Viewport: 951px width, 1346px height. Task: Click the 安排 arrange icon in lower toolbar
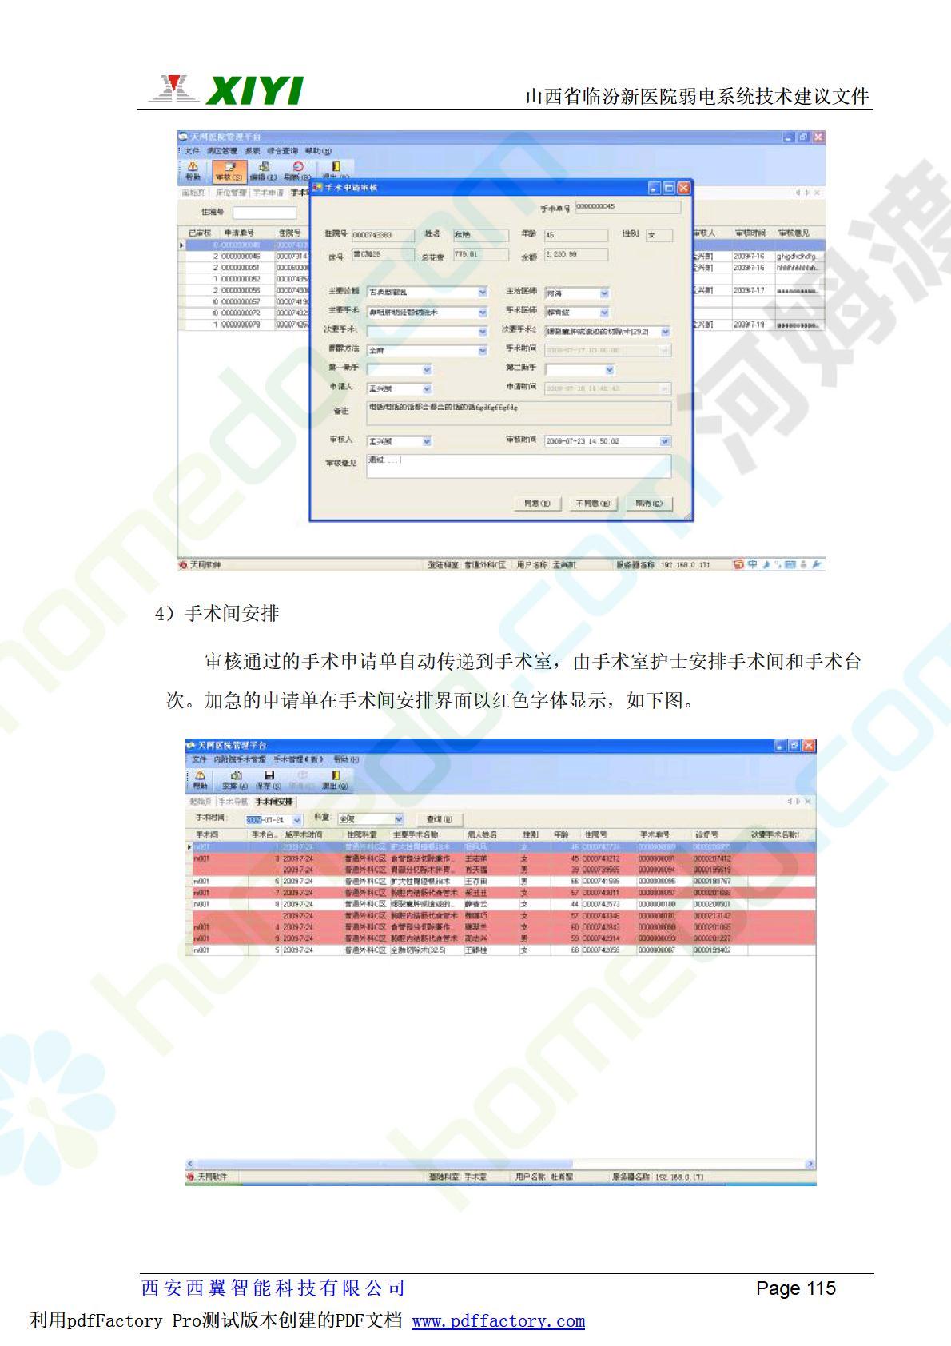(236, 779)
